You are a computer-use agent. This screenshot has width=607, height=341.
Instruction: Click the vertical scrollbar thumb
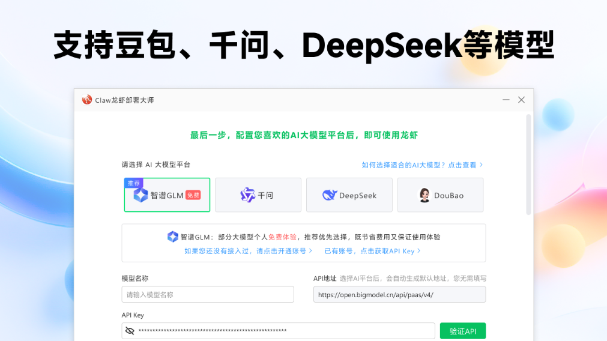pyautogui.click(x=528, y=164)
